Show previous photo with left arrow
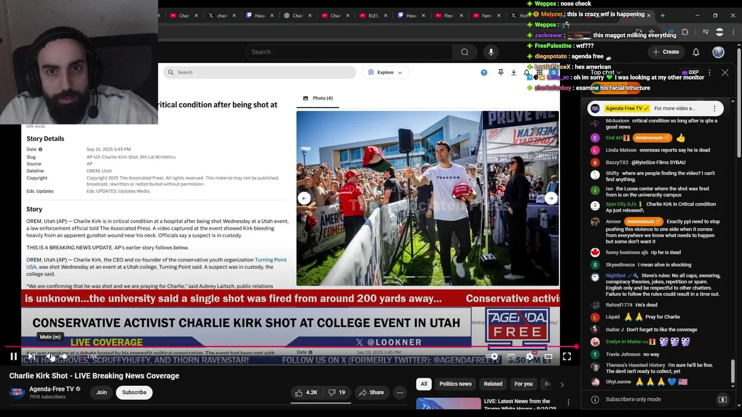This screenshot has height=417, width=742. (304, 198)
